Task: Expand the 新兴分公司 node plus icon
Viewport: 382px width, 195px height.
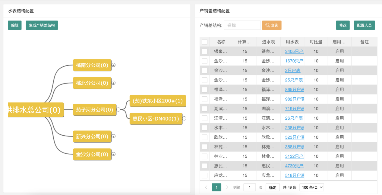Action: [x=114, y=137]
